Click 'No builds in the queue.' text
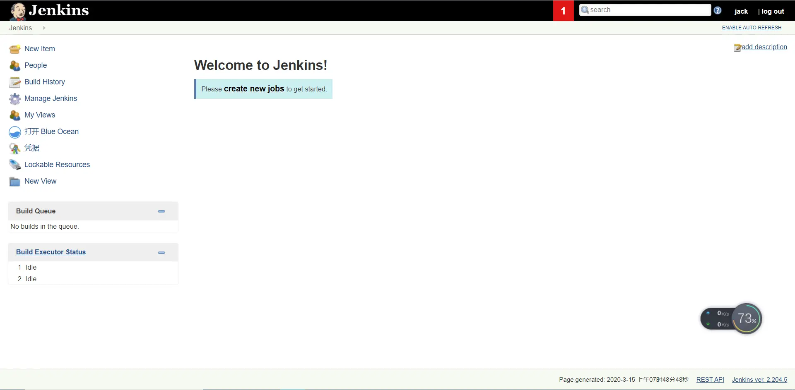The width and height of the screenshot is (795, 390). coord(45,227)
